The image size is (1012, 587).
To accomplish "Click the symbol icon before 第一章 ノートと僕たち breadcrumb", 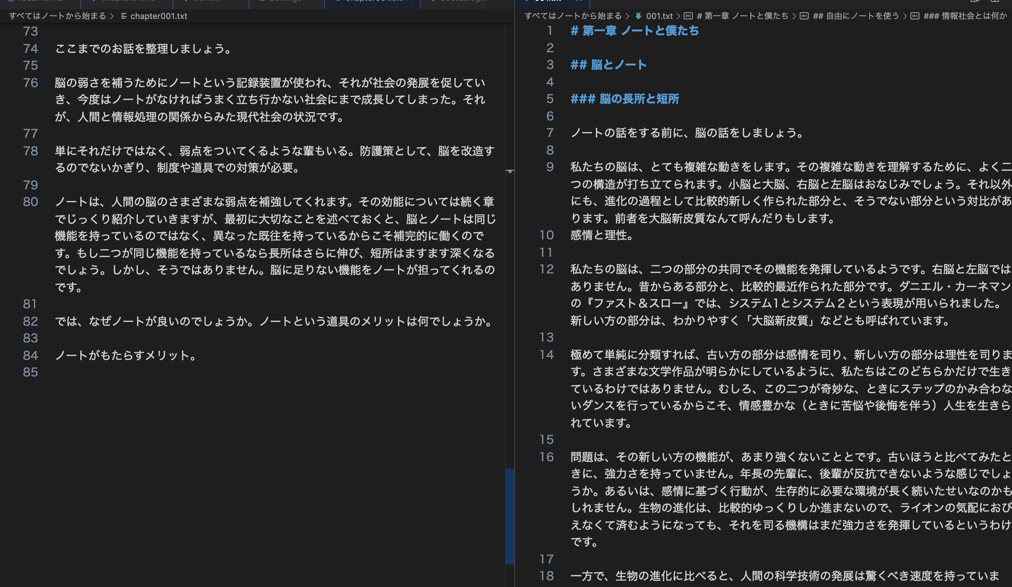I will coord(689,16).
